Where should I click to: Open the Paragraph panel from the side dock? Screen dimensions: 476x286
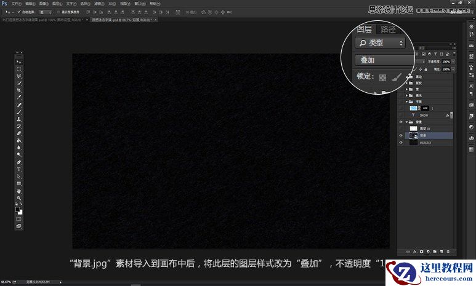(x=471, y=93)
